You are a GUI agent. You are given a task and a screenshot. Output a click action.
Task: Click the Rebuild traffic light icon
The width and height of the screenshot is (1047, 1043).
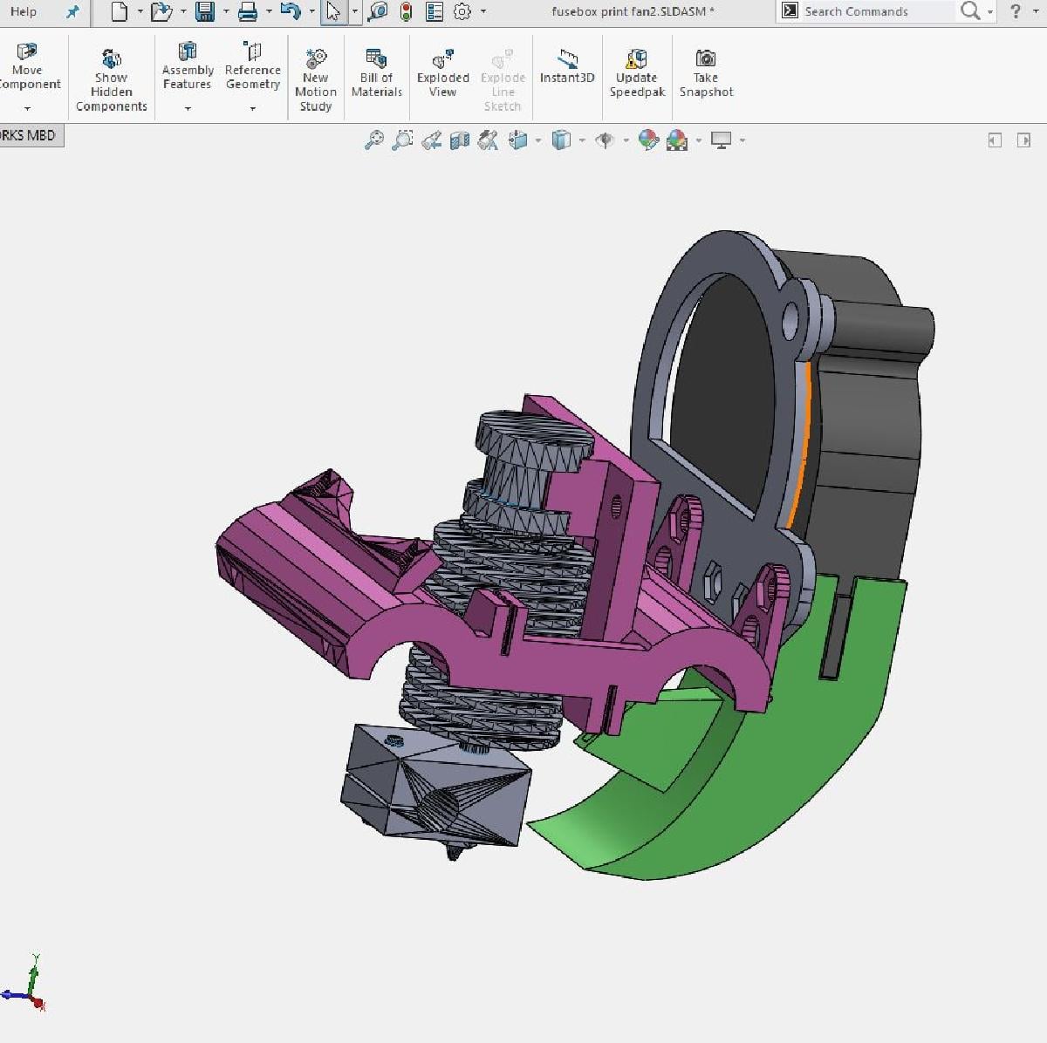[x=406, y=11]
